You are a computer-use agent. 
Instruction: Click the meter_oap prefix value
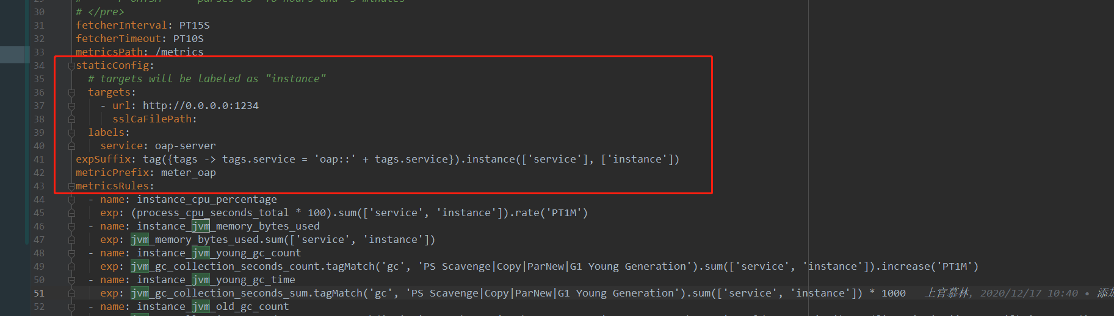[188, 172]
